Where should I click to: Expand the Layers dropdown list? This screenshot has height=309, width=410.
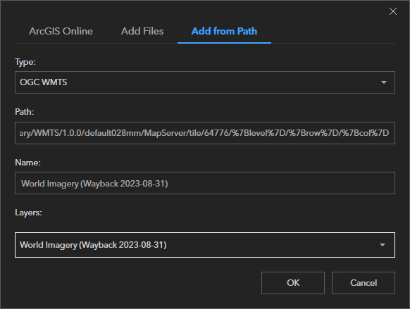pos(205,245)
